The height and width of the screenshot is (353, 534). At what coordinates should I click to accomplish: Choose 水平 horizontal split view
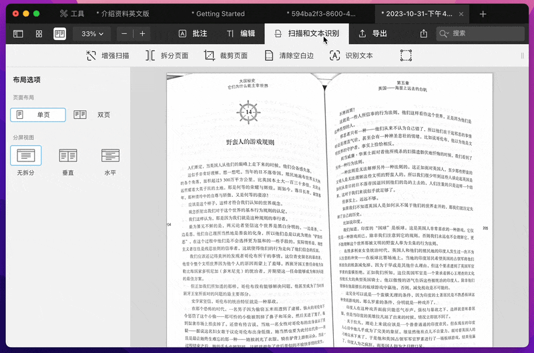[x=110, y=161]
